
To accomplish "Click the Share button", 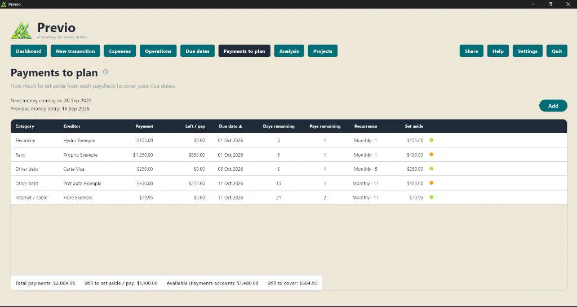I will point(472,51).
